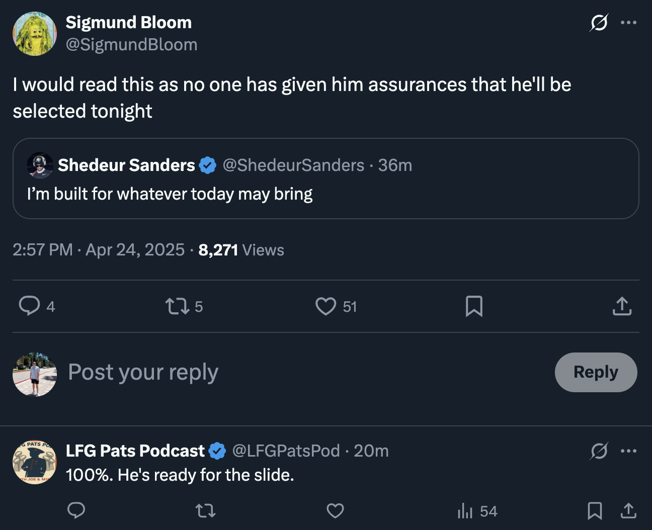The width and height of the screenshot is (652, 530).
Task: Bookmark the LFG Pats Podcast reply
Action: click(595, 511)
